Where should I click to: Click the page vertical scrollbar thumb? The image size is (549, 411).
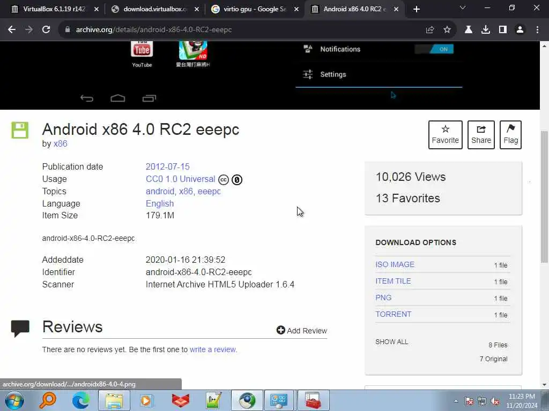click(544, 197)
